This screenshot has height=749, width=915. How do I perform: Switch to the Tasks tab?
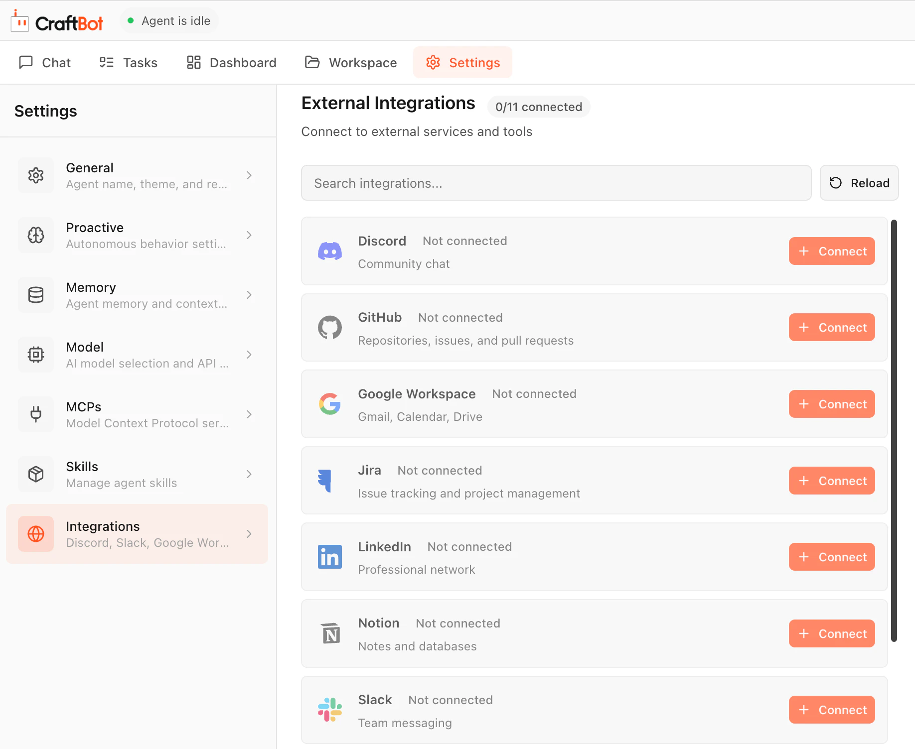click(x=129, y=62)
